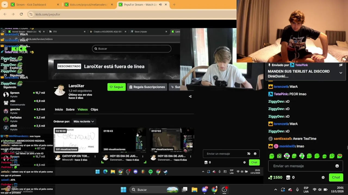Open Spreen channel in Siguiendo list

pyautogui.click(x=24, y=94)
